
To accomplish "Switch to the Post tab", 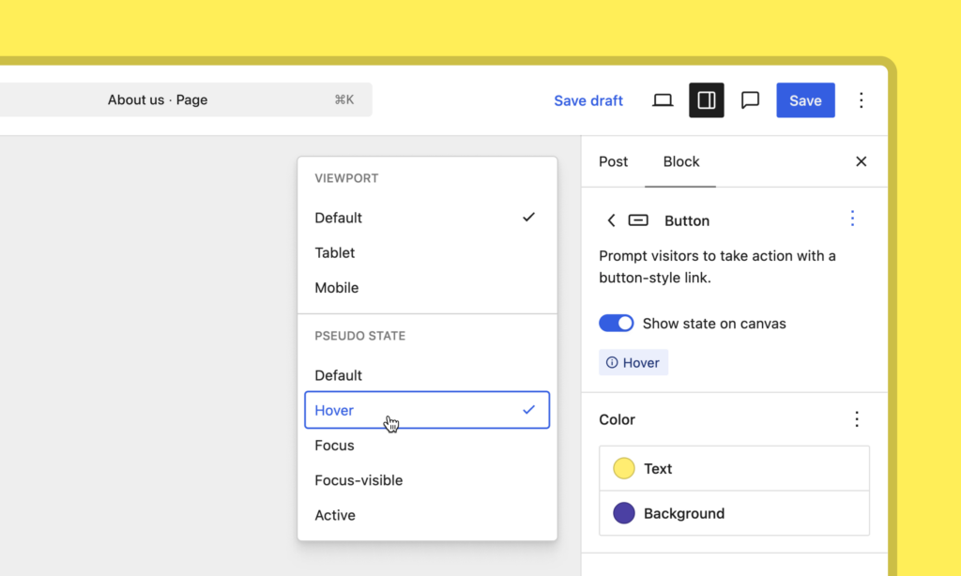I will (x=613, y=161).
